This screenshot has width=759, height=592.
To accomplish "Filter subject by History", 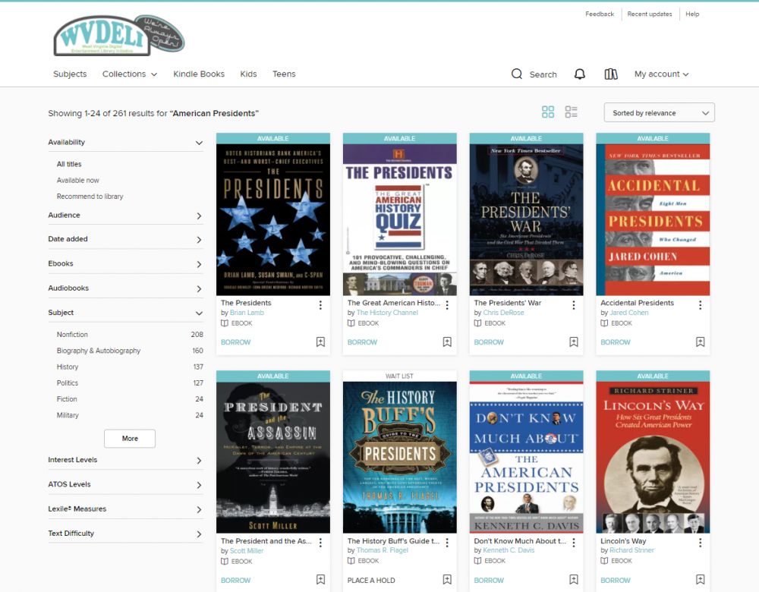I will [68, 367].
